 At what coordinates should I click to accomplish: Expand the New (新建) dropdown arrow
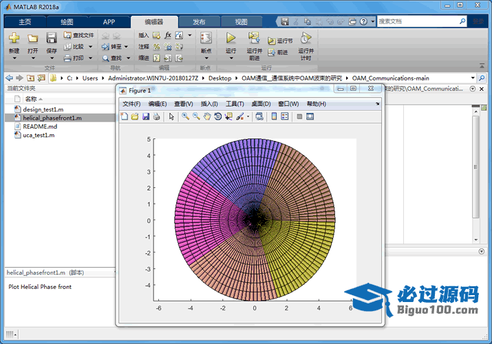tap(14, 58)
